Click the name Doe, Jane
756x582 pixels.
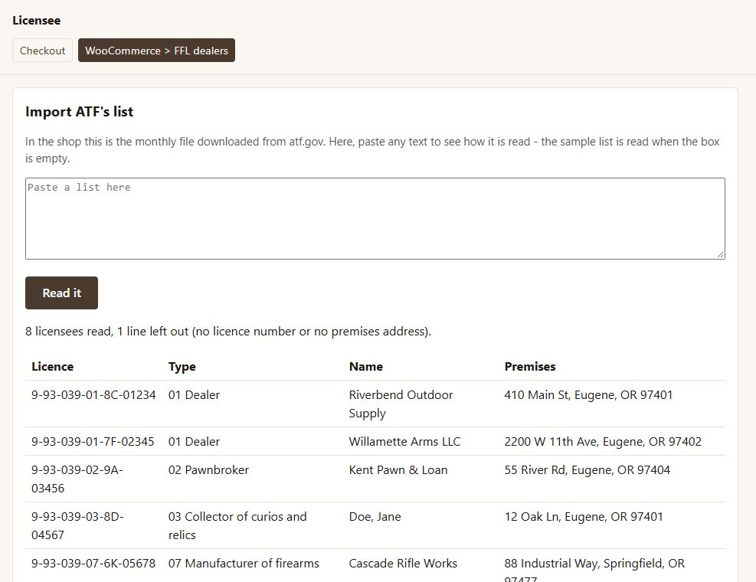(x=375, y=516)
